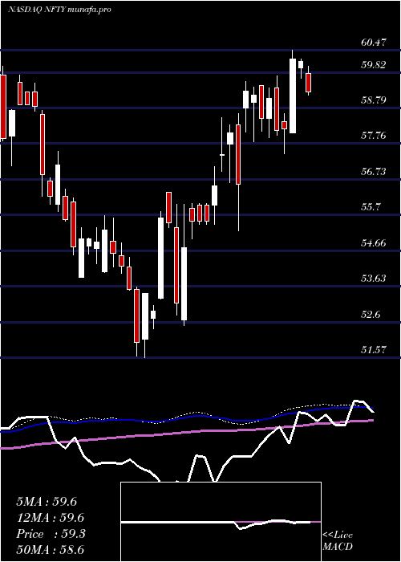
Task: Click the 54.66 price axis label
Action: point(374,242)
